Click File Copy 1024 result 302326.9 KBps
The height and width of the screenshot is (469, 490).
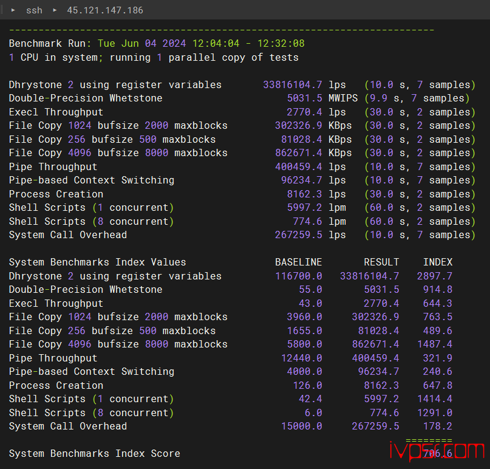click(313, 126)
